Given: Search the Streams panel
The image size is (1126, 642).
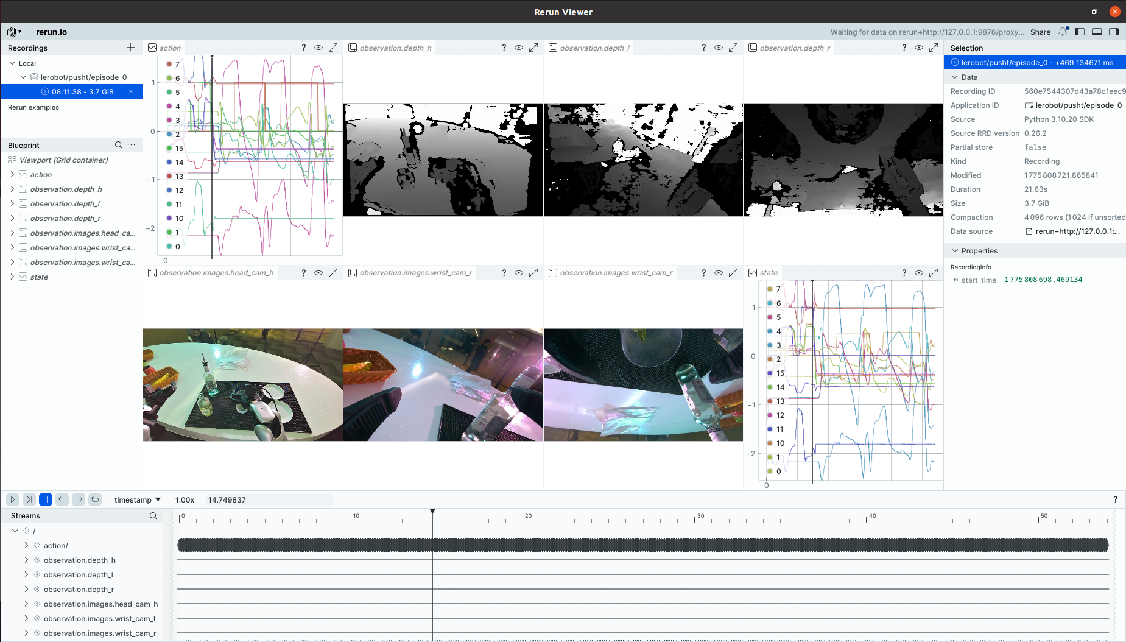Looking at the screenshot, I should [x=153, y=516].
